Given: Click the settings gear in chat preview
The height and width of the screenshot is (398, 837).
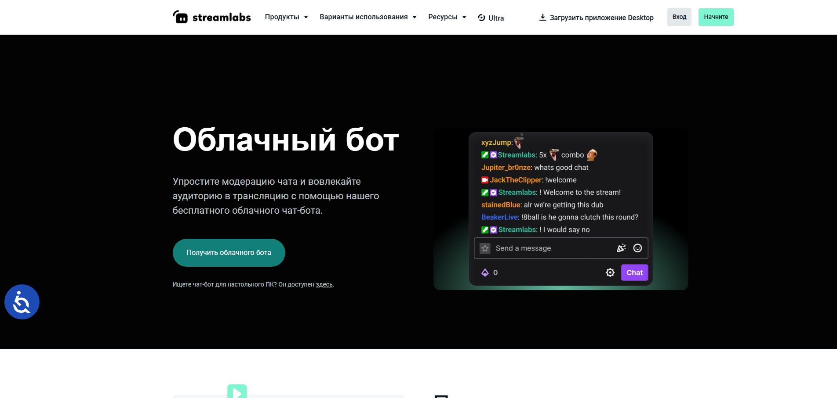Looking at the screenshot, I should [x=610, y=273].
